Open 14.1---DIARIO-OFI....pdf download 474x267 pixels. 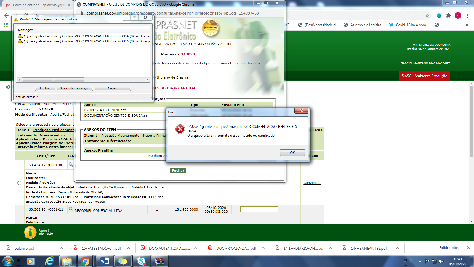click(304, 248)
